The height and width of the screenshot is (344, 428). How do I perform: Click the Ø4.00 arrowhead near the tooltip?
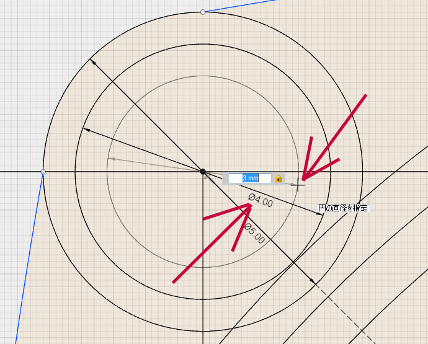(320, 213)
